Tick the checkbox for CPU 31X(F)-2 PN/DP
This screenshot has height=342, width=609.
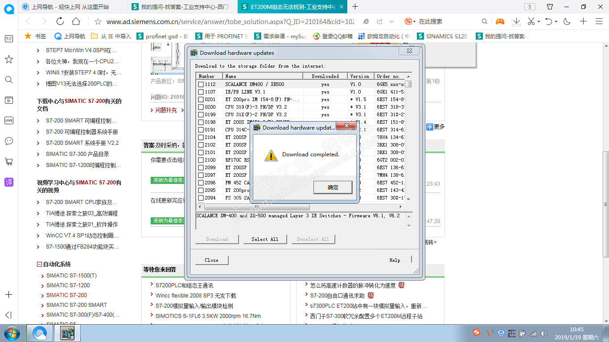tap(201, 114)
